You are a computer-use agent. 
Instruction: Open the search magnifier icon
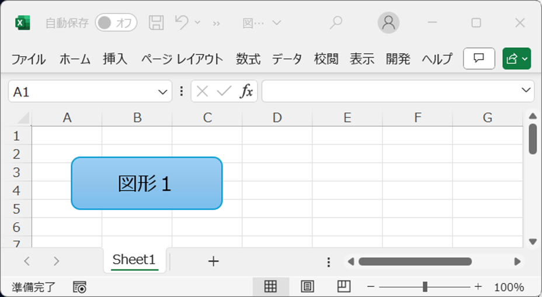tap(336, 23)
